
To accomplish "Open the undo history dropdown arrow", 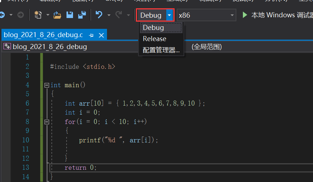I will (109, 15).
